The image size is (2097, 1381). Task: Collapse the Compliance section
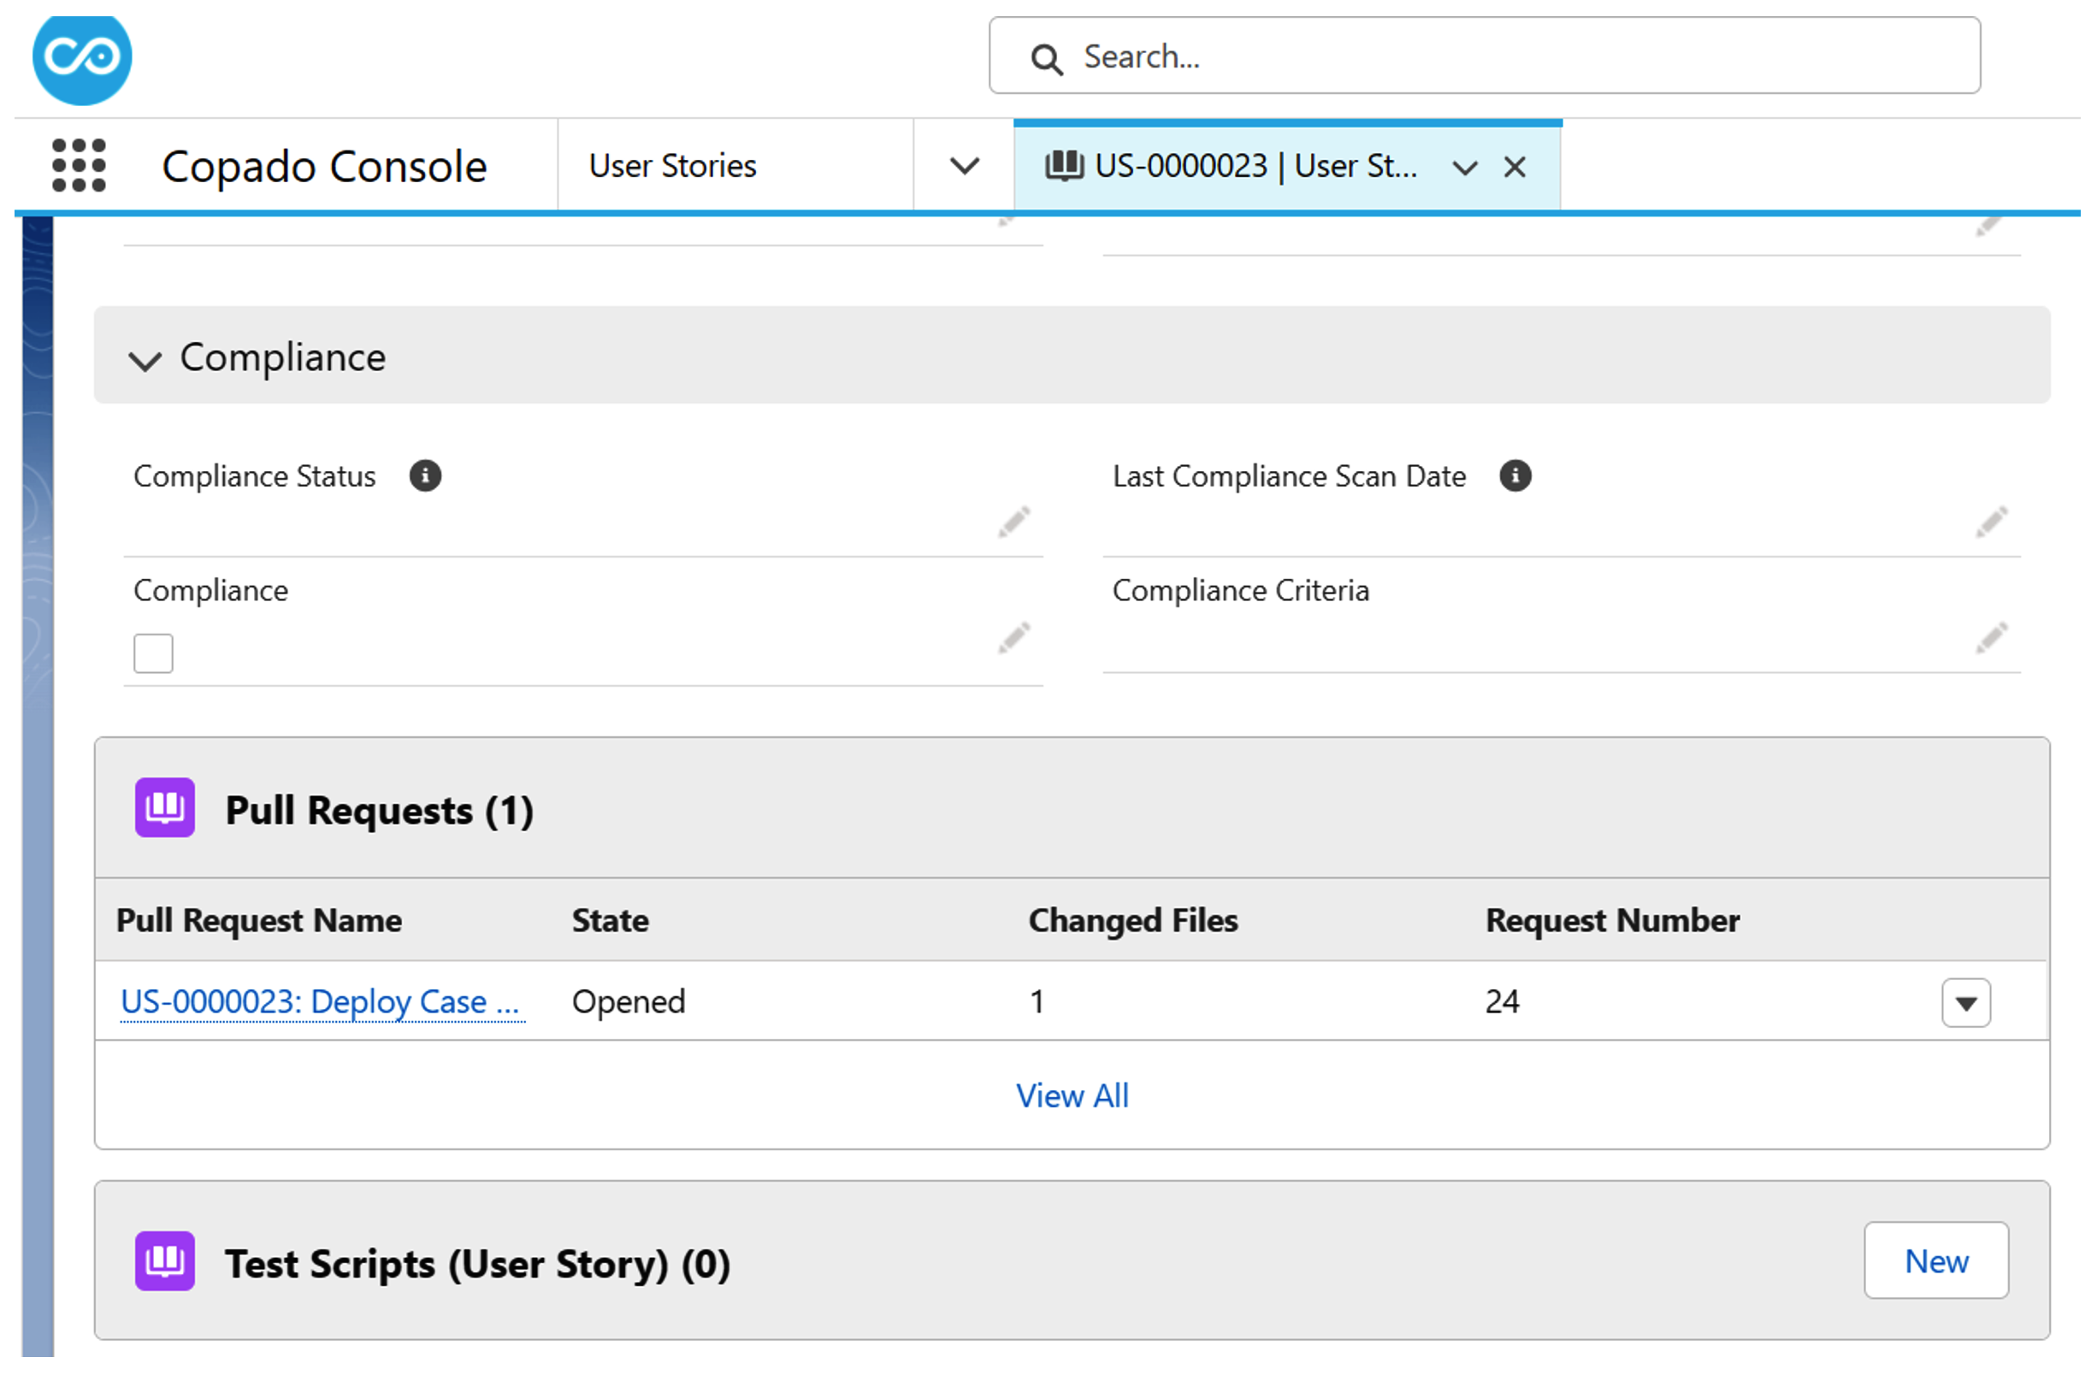click(145, 359)
